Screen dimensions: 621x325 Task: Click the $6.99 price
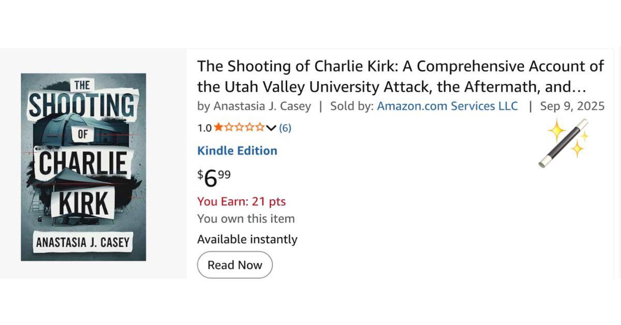click(212, 176)
